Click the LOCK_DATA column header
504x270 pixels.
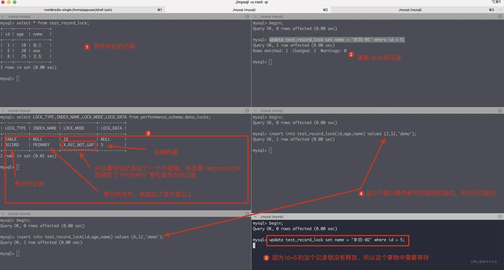111,129
